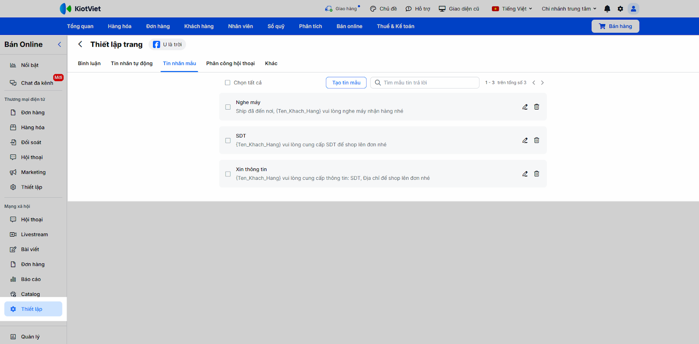The width and height of the screenshot is (699, 344).
Task: Tick the Xin thông tin template checkbox
Action: (228, 174)
